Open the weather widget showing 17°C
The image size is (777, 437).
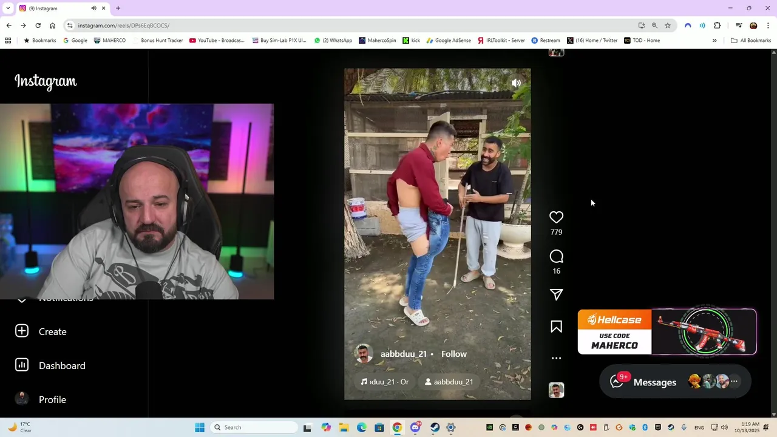pos(19,427)
